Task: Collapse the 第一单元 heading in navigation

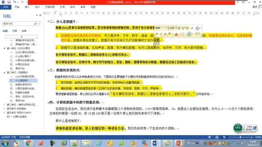Action: tap(5, 48)
